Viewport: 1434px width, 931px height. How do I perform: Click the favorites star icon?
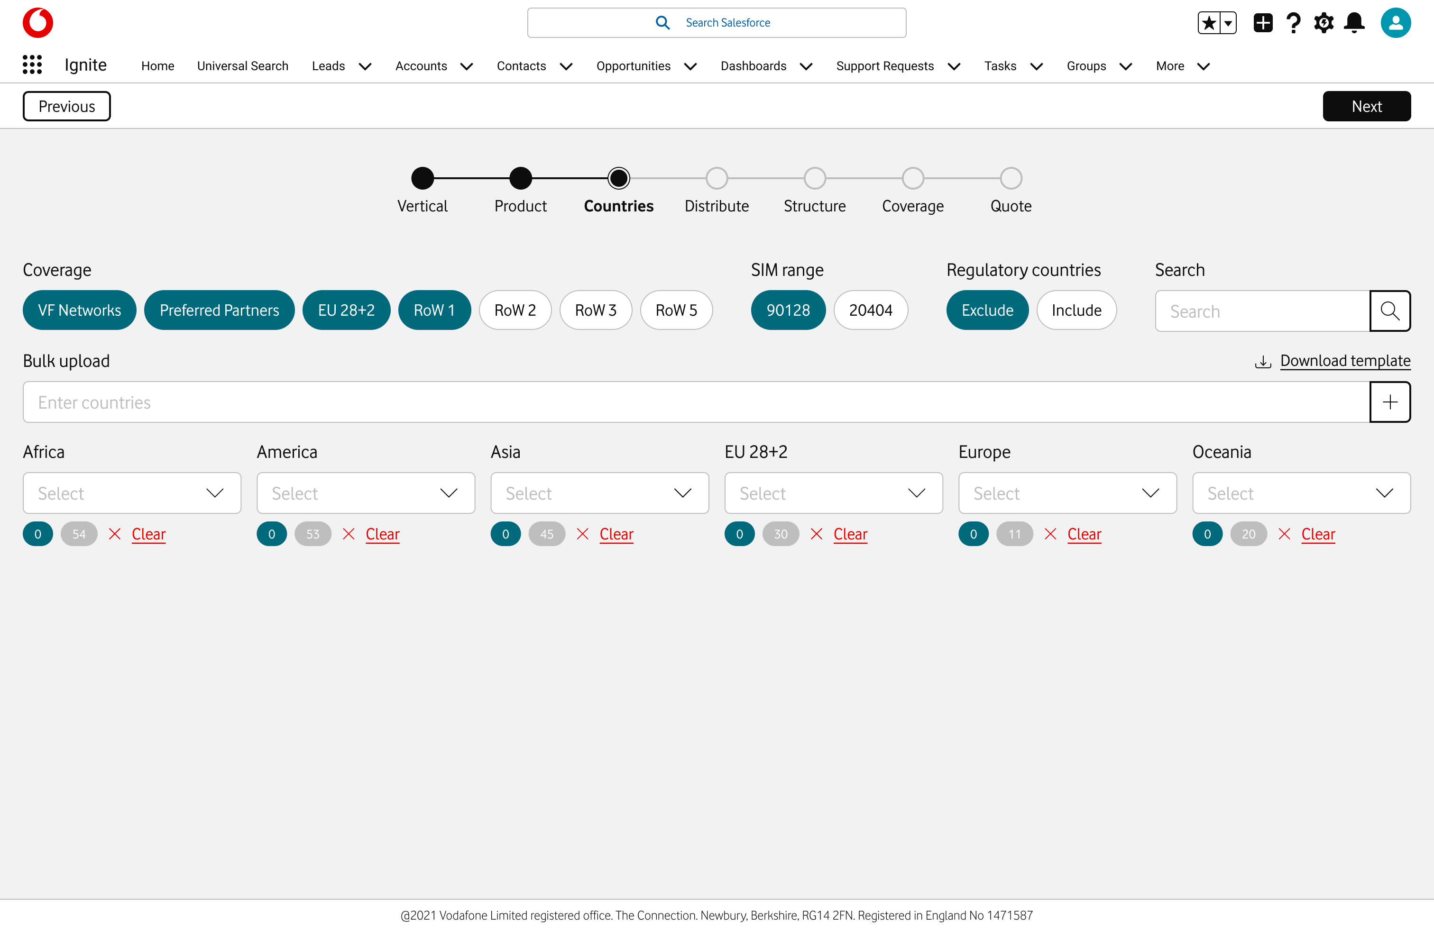[1208, 23]
